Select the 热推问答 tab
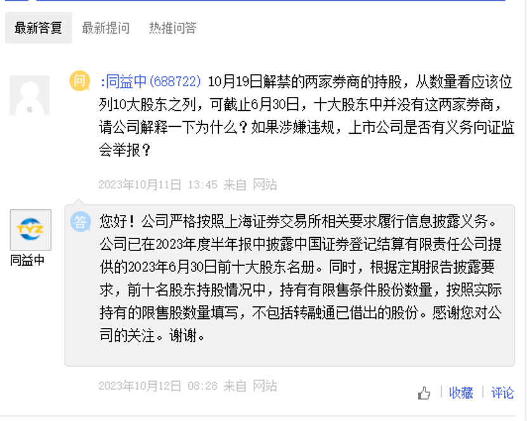527x421 pixels. [172, 28]
